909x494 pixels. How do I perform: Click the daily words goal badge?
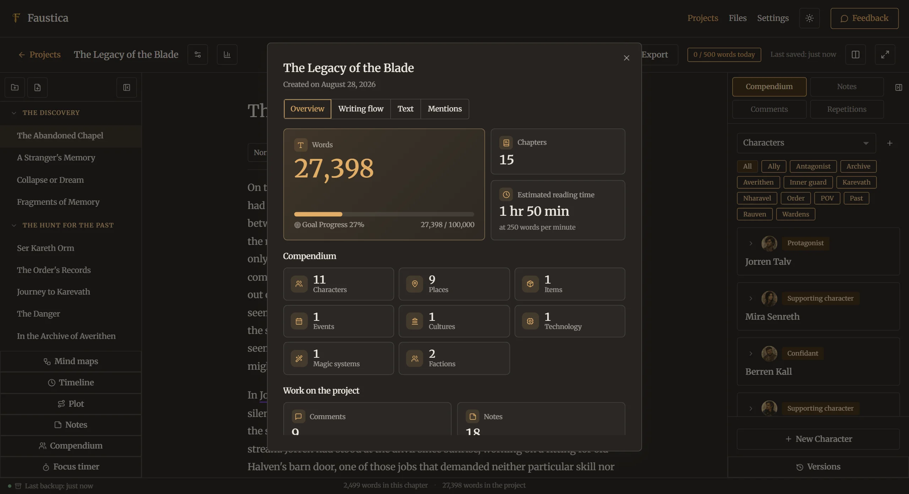pyautogui.click(x=724, y=55)
